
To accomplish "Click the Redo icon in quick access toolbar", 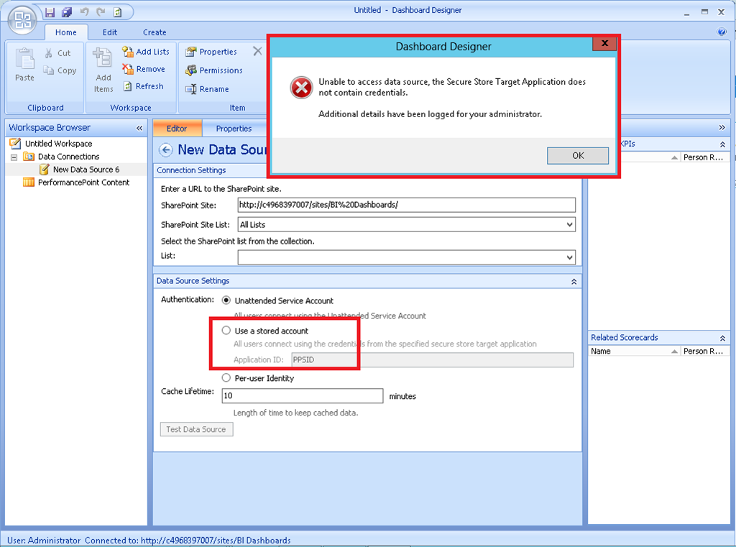I will (x=101, y=12).
